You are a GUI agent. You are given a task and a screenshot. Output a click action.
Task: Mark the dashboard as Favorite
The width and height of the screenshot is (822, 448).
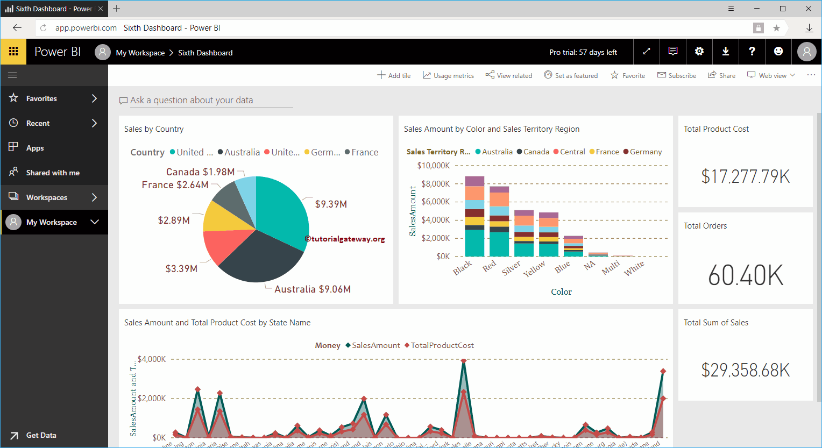pos(627,75)
